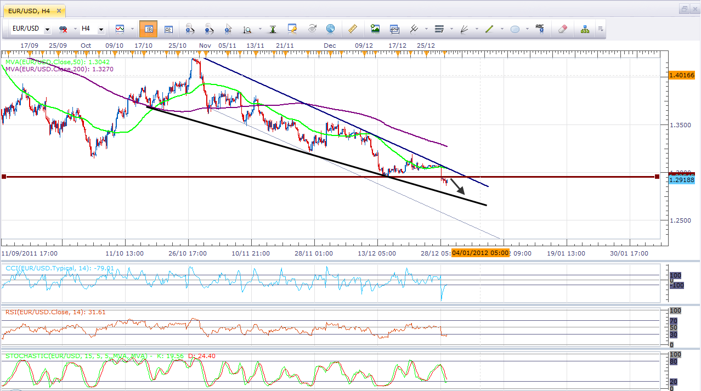Viewport: 701px width, 391px height.
Task: Select the Fibonacci retracement lines tool
Action: (x=439, y=29)
